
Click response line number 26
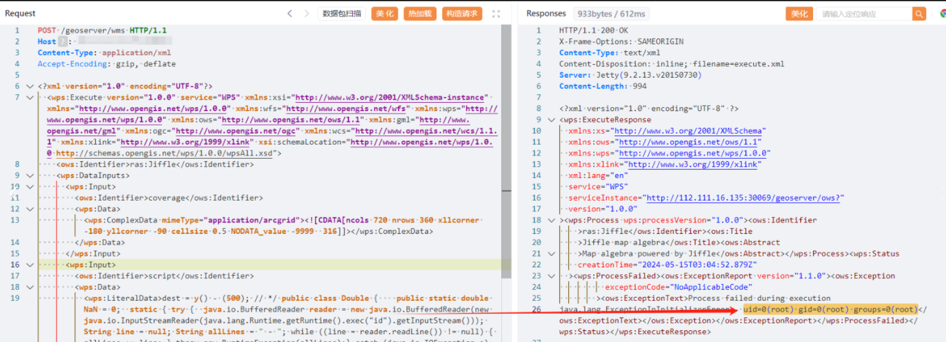537,309
